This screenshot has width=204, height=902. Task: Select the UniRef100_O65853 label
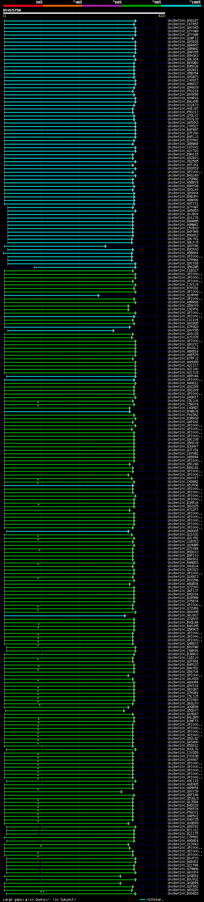click(183, 211)
